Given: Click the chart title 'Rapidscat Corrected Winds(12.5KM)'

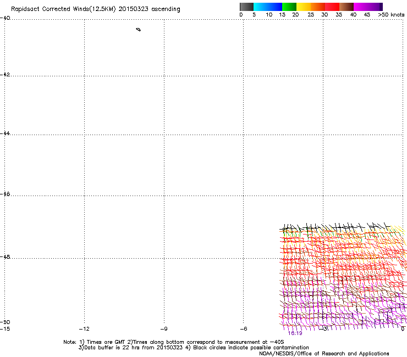Looking at the screenshot, I should pyautogui.click(x=63, y=9).
